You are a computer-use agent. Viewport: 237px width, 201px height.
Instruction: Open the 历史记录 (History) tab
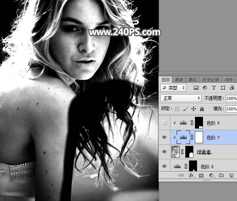click(211, 80)
